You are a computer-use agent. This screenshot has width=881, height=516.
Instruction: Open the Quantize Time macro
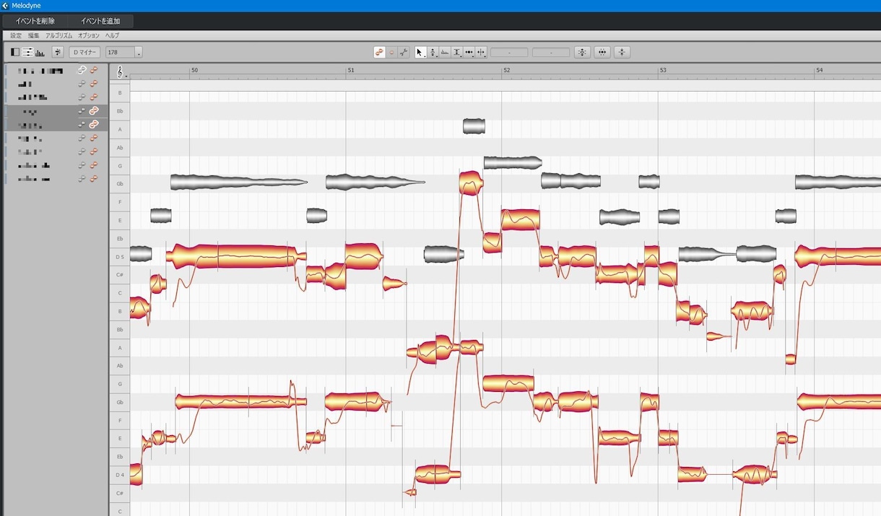(x=602, y=52)
